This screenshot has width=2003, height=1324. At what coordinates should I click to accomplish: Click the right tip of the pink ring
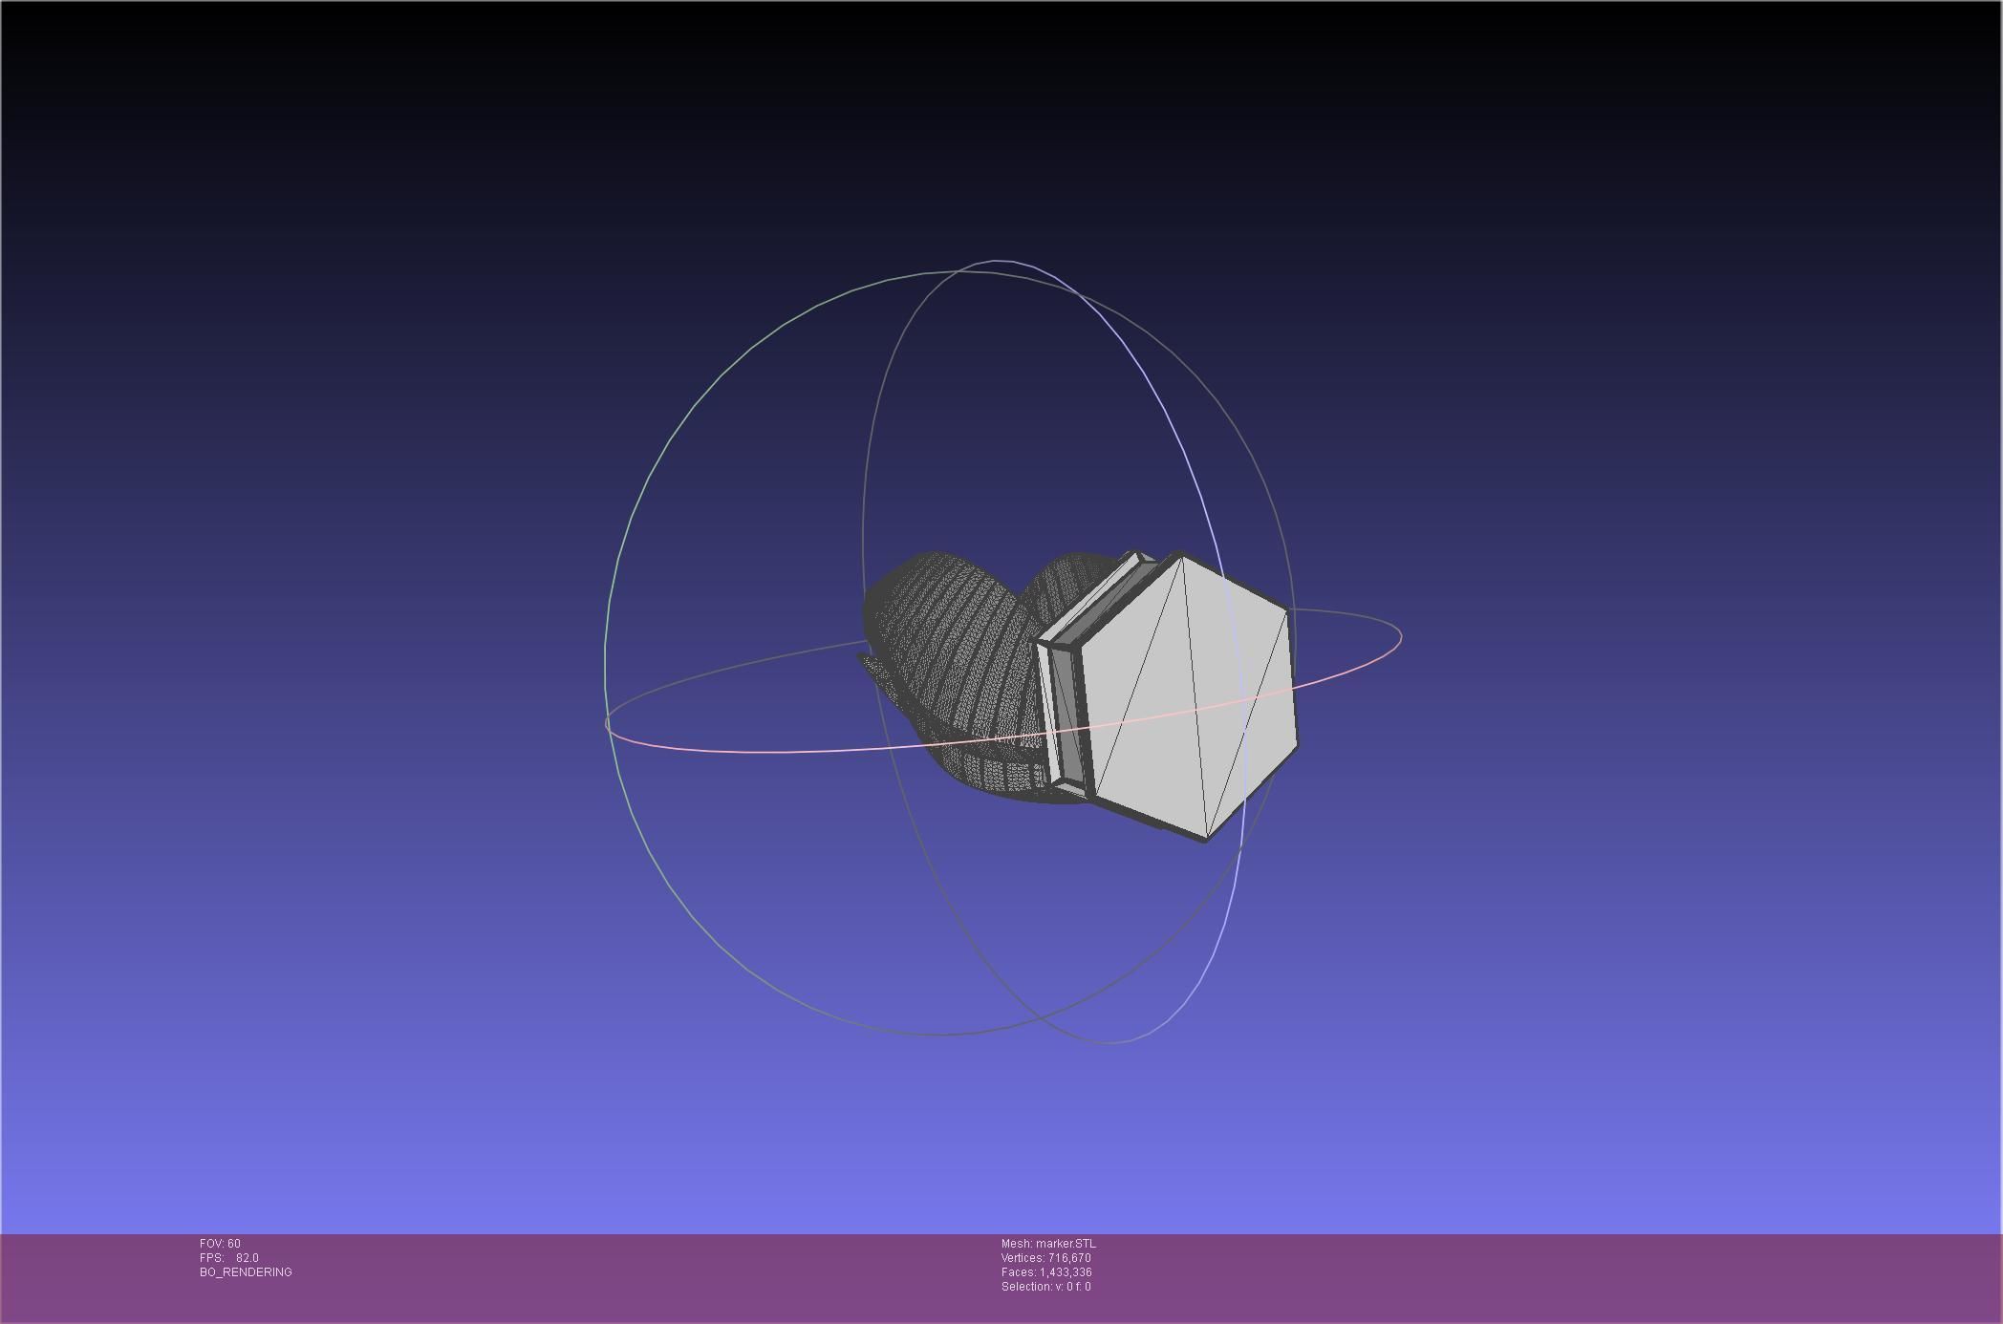point(1400,636)
